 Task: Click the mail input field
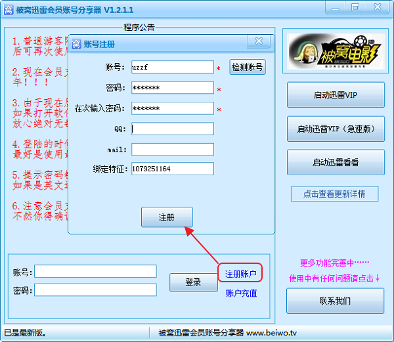coord(172,150)
